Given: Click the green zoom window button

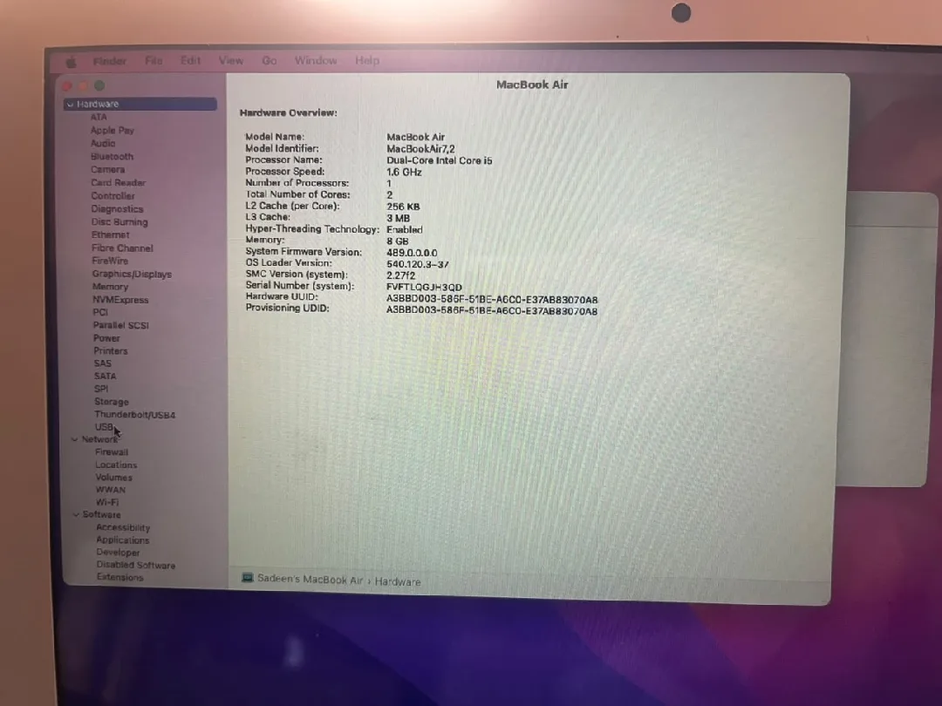Looking at the screenshot, I should pos(99,85).
